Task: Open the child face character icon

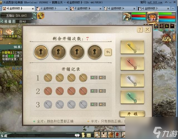Action: (x=104, y=135)
